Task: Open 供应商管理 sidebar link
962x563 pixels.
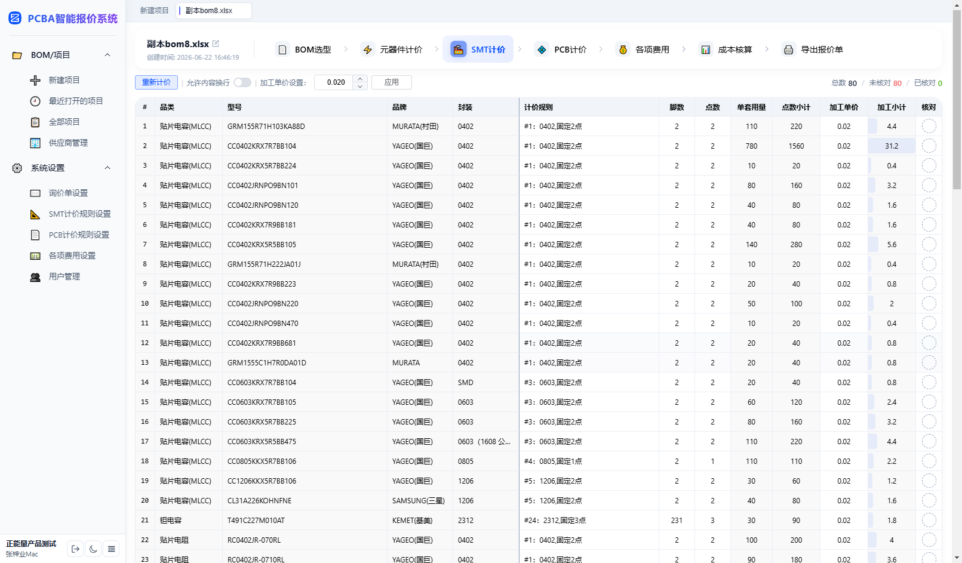Action: (68, 143)
